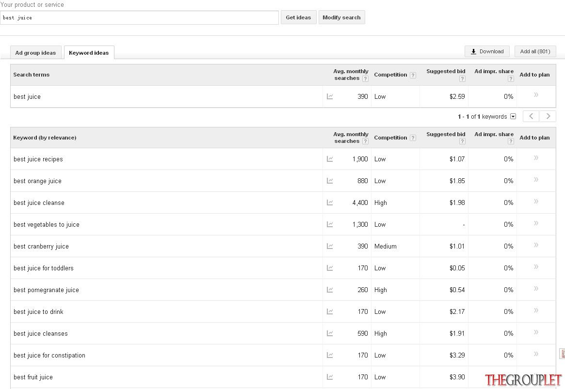This screenshot has width=565, height=389.
Task: Add best orange juice to plan
Action: tap(536, 180)
